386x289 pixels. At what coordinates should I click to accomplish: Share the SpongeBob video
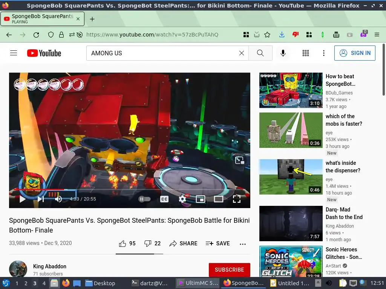[x=184, y=243]
